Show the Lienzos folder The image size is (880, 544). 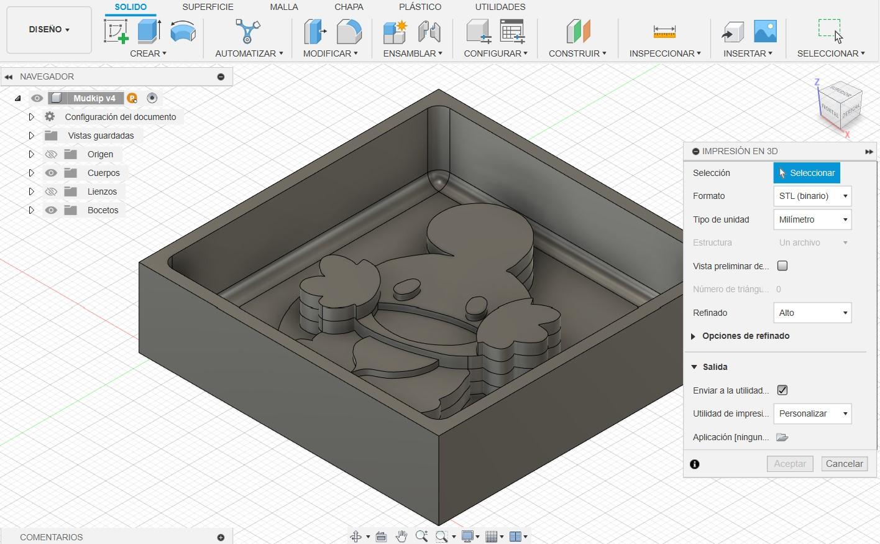tap(51, 191)
